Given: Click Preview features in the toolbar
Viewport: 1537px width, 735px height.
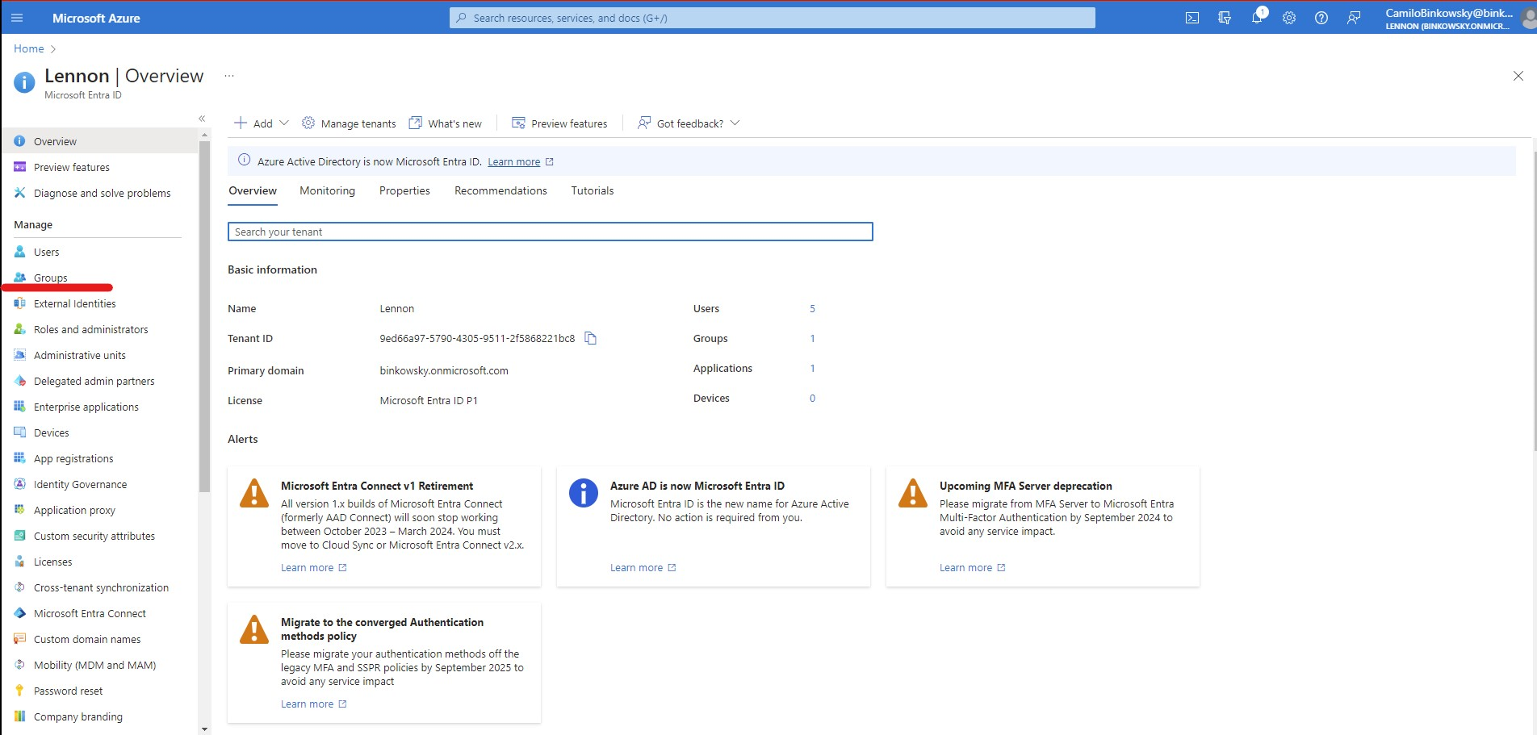Looking at the screenshot, I should pos(559,123).
